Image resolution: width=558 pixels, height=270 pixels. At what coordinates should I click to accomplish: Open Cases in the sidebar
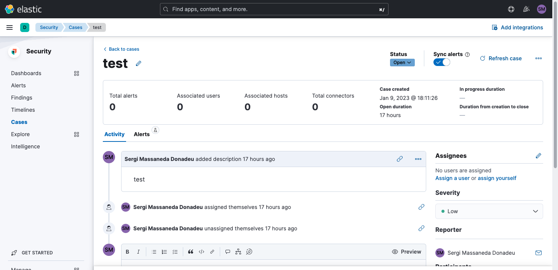coord(19,122)
